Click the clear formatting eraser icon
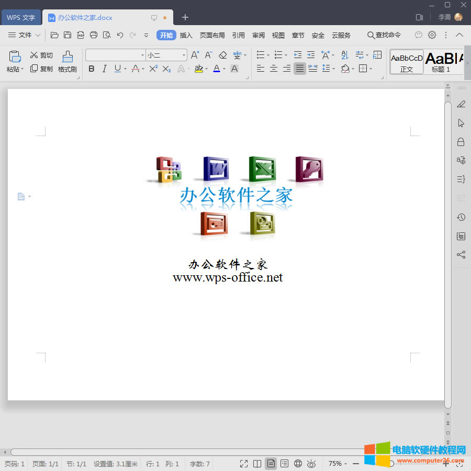471x471 pixels. click(222, 55)
